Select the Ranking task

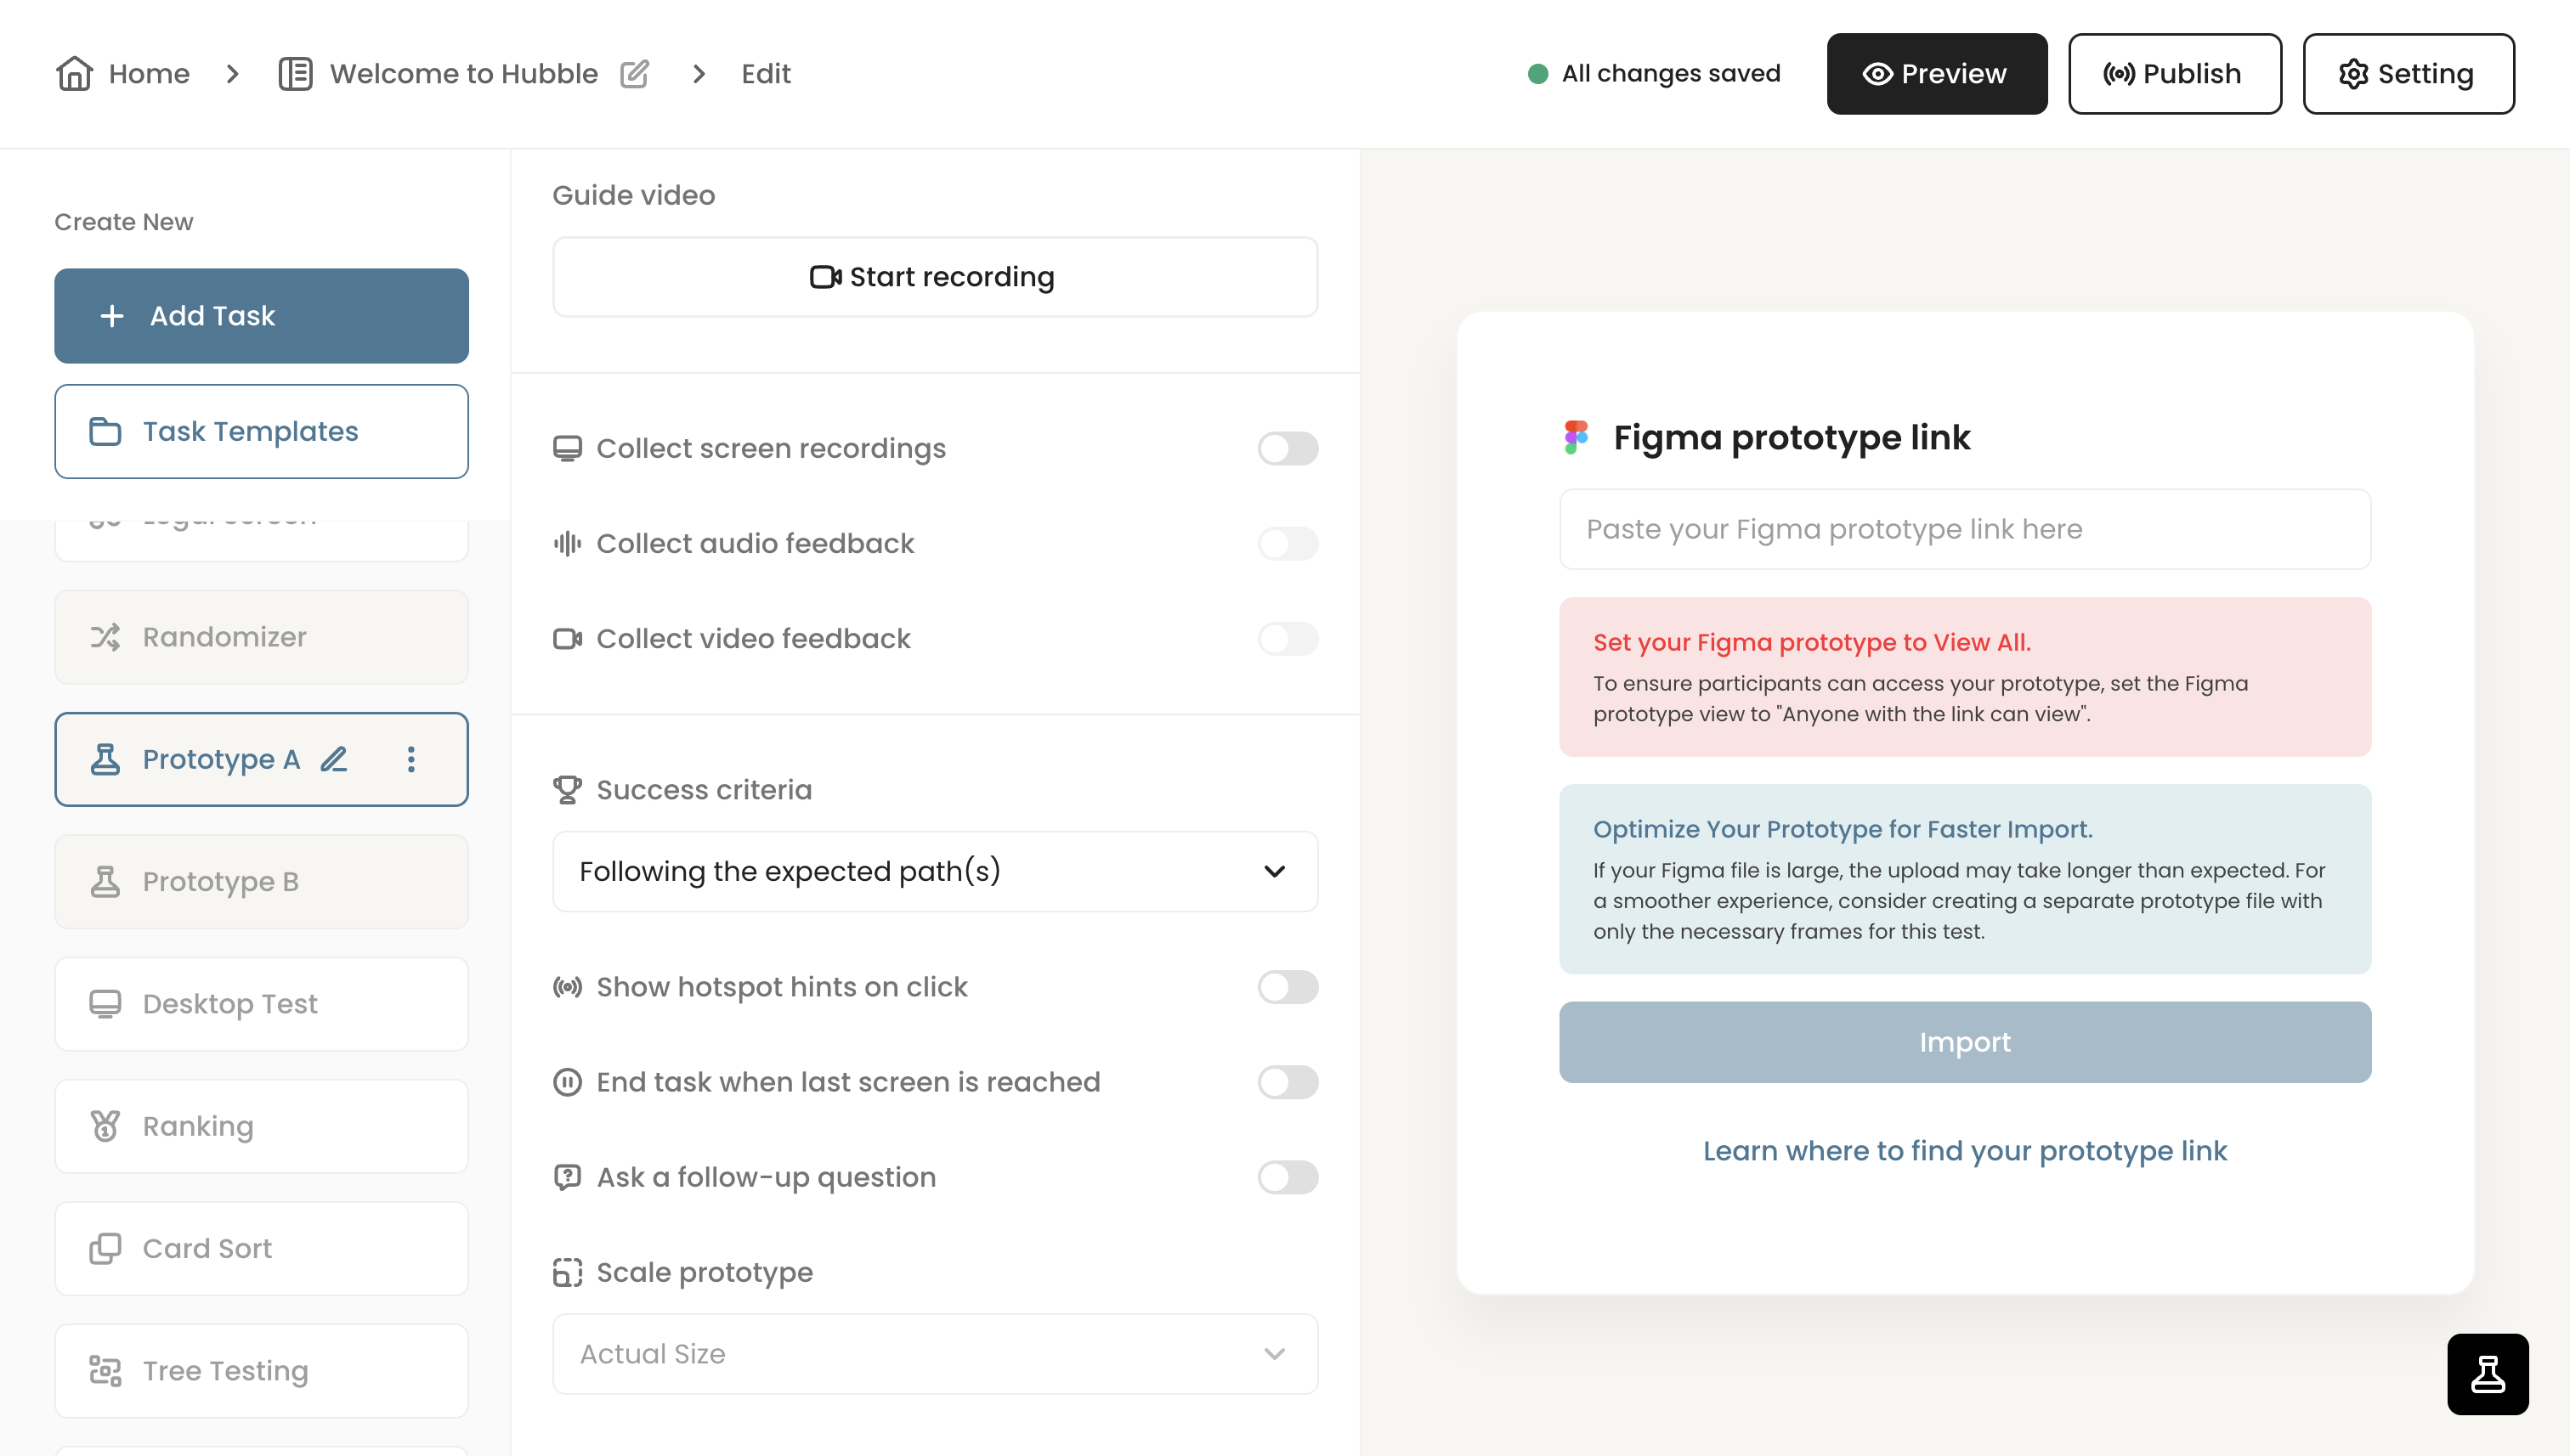point(261,1126)
